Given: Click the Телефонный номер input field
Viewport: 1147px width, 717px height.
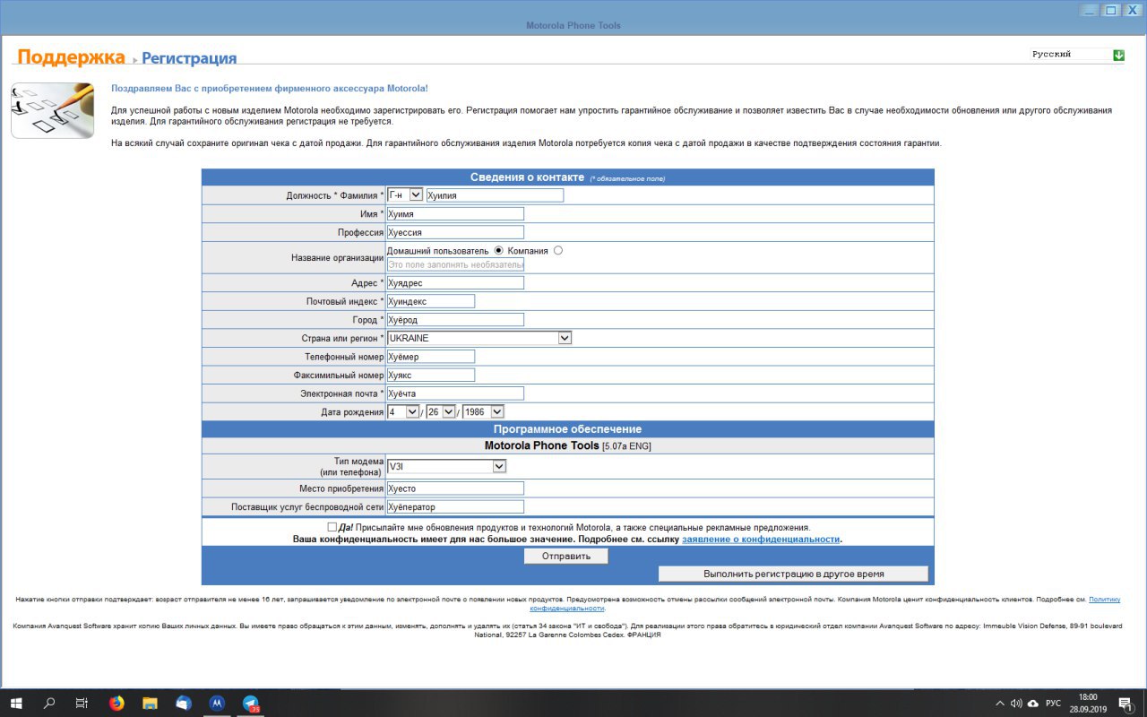Looking at the screenshot, I should (431, 357).
